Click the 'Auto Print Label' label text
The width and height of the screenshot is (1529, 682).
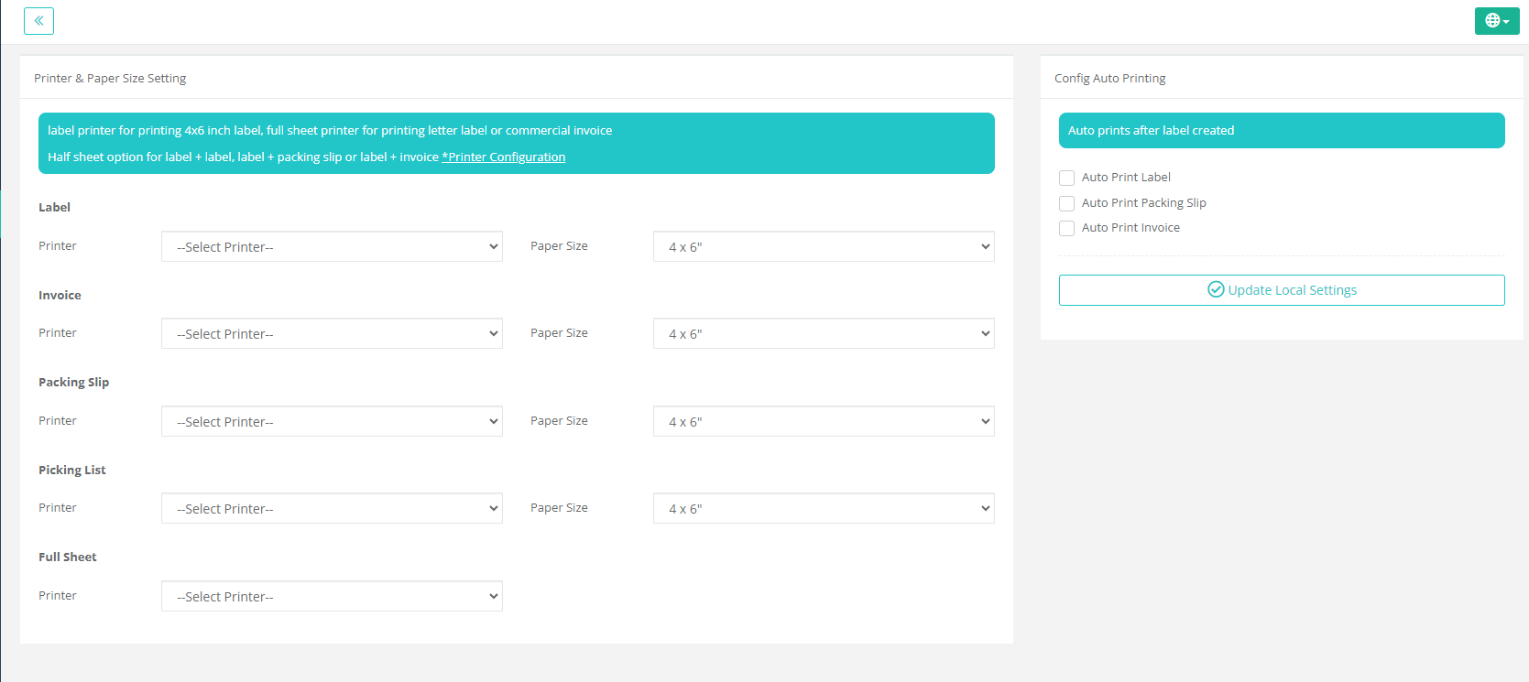(x=1126, y=178)
